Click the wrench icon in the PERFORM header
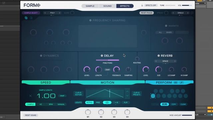Viewport: 213px width, 120px height. click(181, 82)
